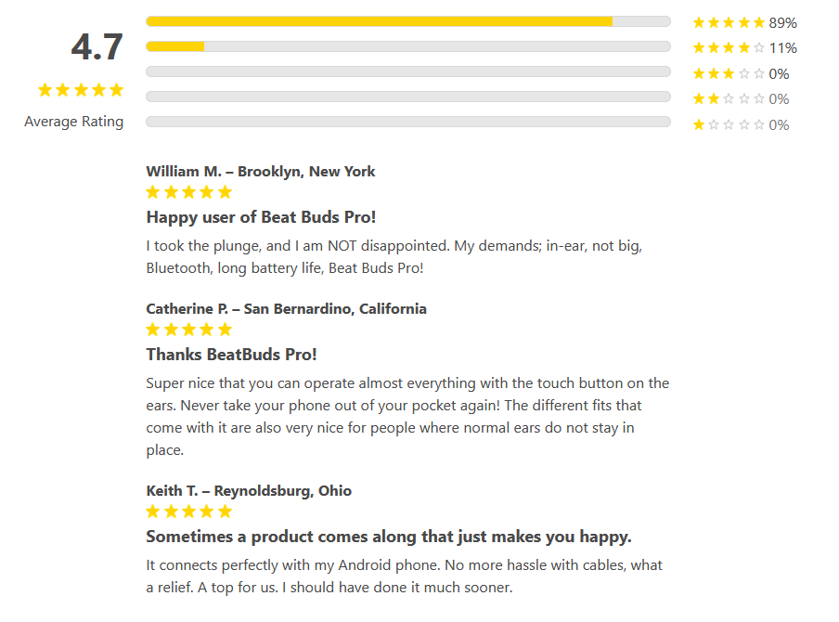Click the 'Average Rating' label
The height and width of the screenshot is (622, 839).
[x=73, y=122]
